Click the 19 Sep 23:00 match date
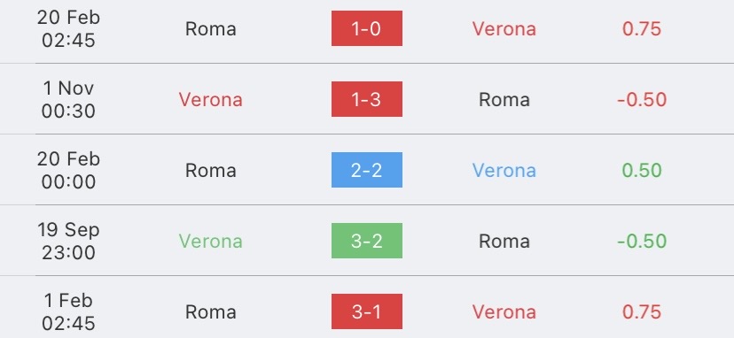This screenshot has height=338, width=734. tap(68, 241)
